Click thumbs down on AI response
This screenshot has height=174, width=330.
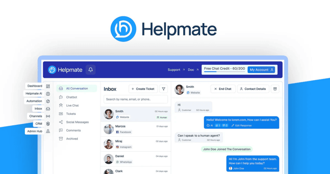pyautogui.click(x=225, y=125)
